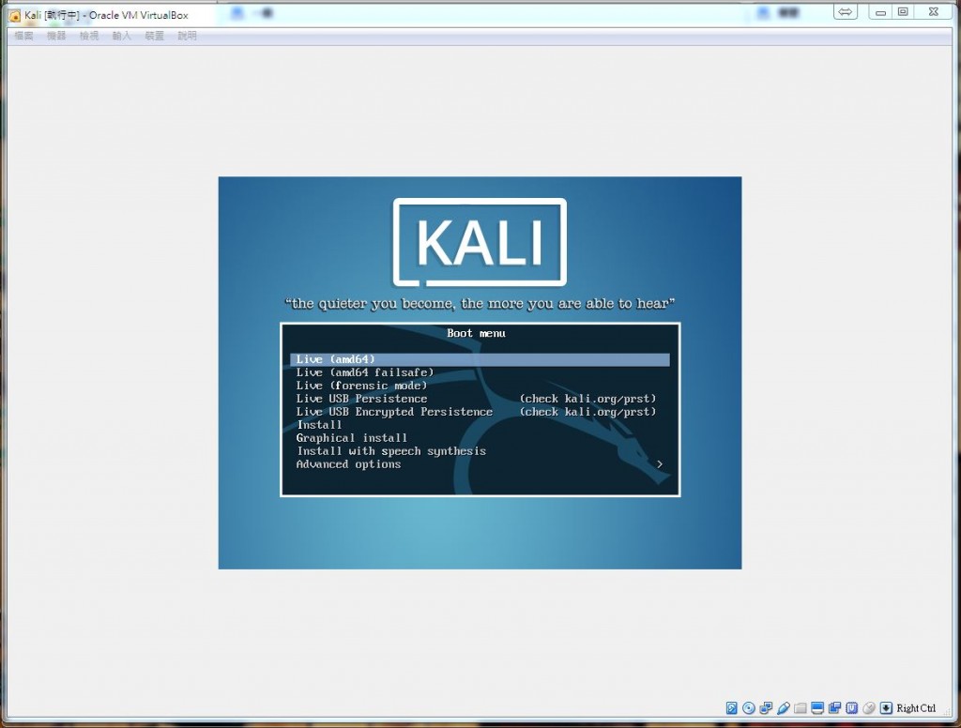The width and height of the screenshot is (961, 728).
Task: Choose Graphical install boot entry
Action: [x=480, y=438]
